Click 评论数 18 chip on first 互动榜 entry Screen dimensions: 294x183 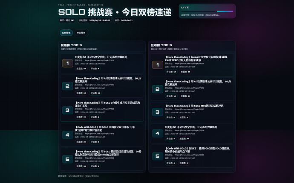(x=171, y=72)
